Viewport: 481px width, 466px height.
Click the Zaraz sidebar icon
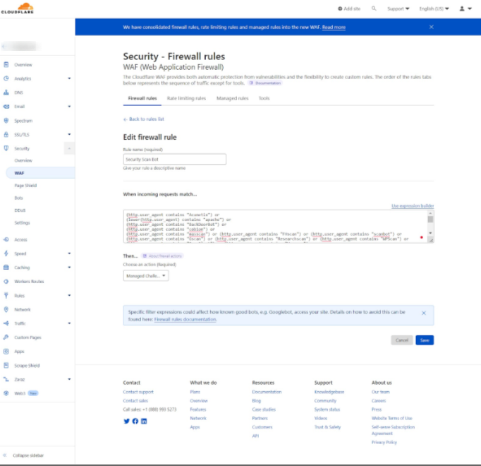click(x=6, y=379)
